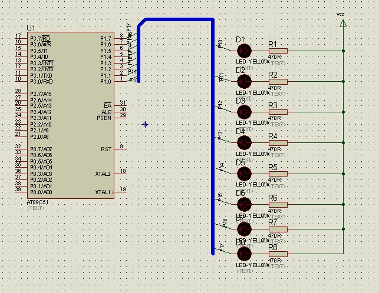Click the P17 wire label near the bus
The width and height of the screenshot is (379, 293).
(222, 248)
